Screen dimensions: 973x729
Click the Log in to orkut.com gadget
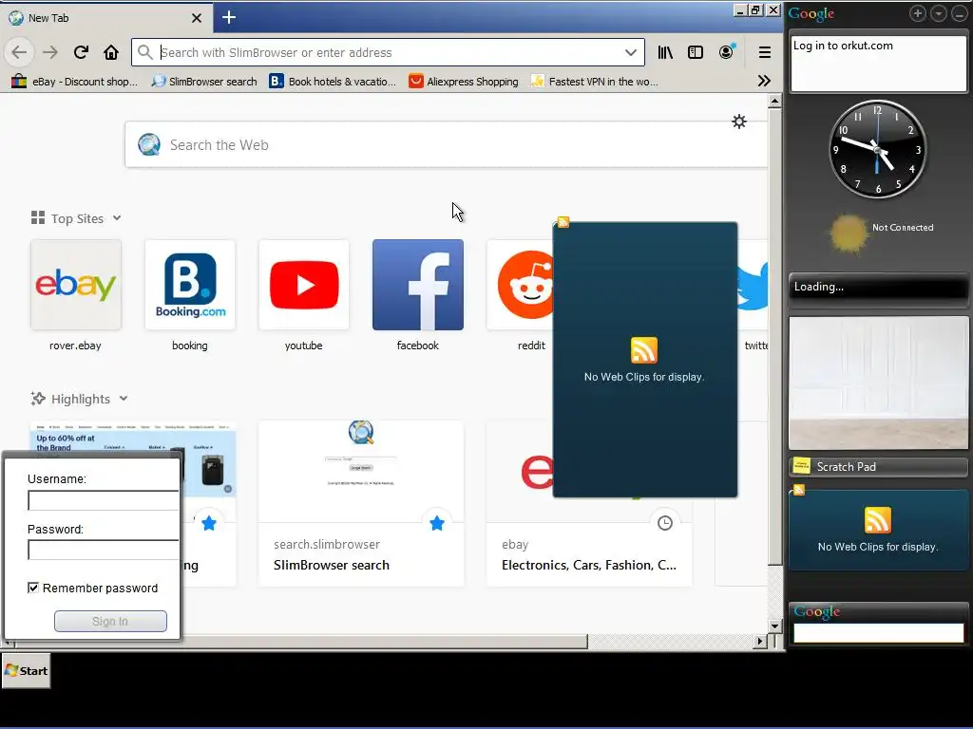pyautogui.click(x=878, y=64)
